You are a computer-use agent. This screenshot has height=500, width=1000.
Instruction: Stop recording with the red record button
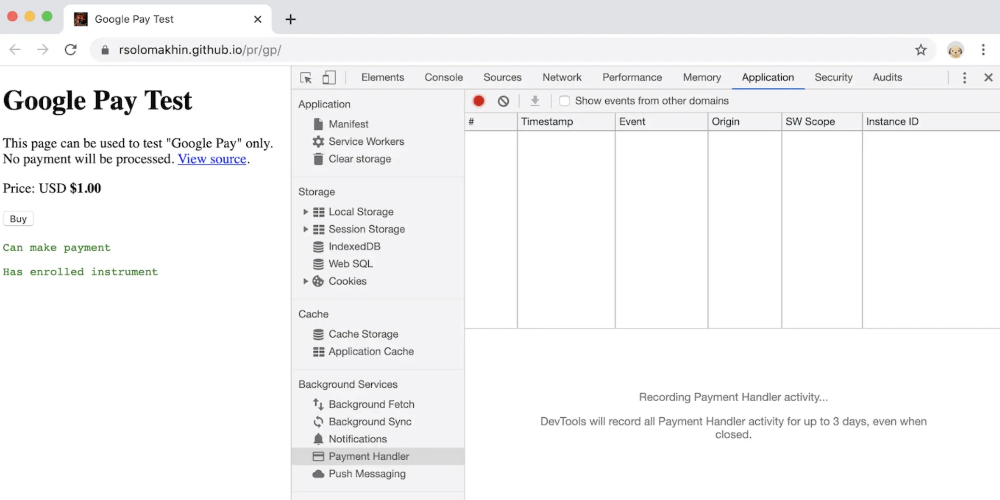tap(479, 101)
